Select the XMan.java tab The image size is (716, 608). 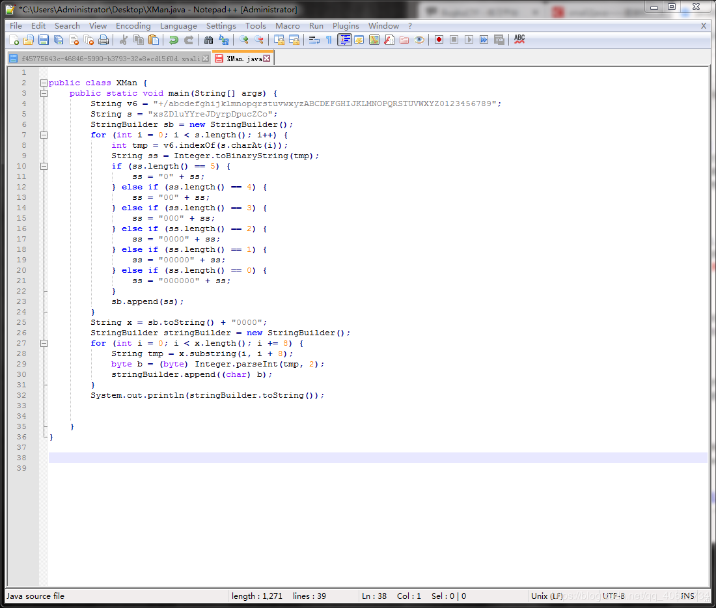tap(244, 59)
